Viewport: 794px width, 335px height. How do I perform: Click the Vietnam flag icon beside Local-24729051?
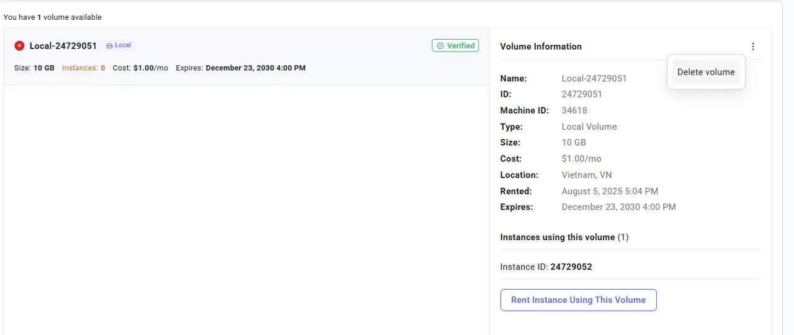point(19,46)
